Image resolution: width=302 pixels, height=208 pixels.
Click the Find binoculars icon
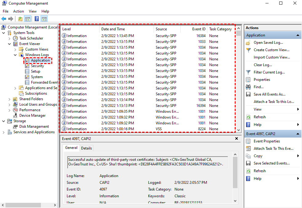point(248,87)
